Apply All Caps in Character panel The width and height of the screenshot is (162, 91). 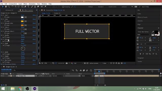[147, 54]
